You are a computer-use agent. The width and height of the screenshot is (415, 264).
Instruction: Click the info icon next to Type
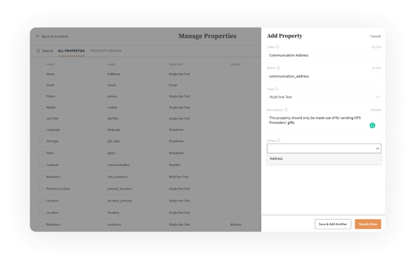pyautogui.click(x=277, y=89)
